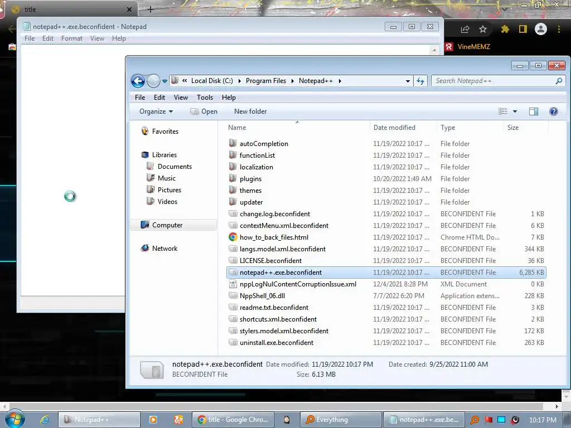Open recent locations dropdown beside forward arrow
Image resolution: width=571 pixels, height=428 pixels.
click(164, 81)
